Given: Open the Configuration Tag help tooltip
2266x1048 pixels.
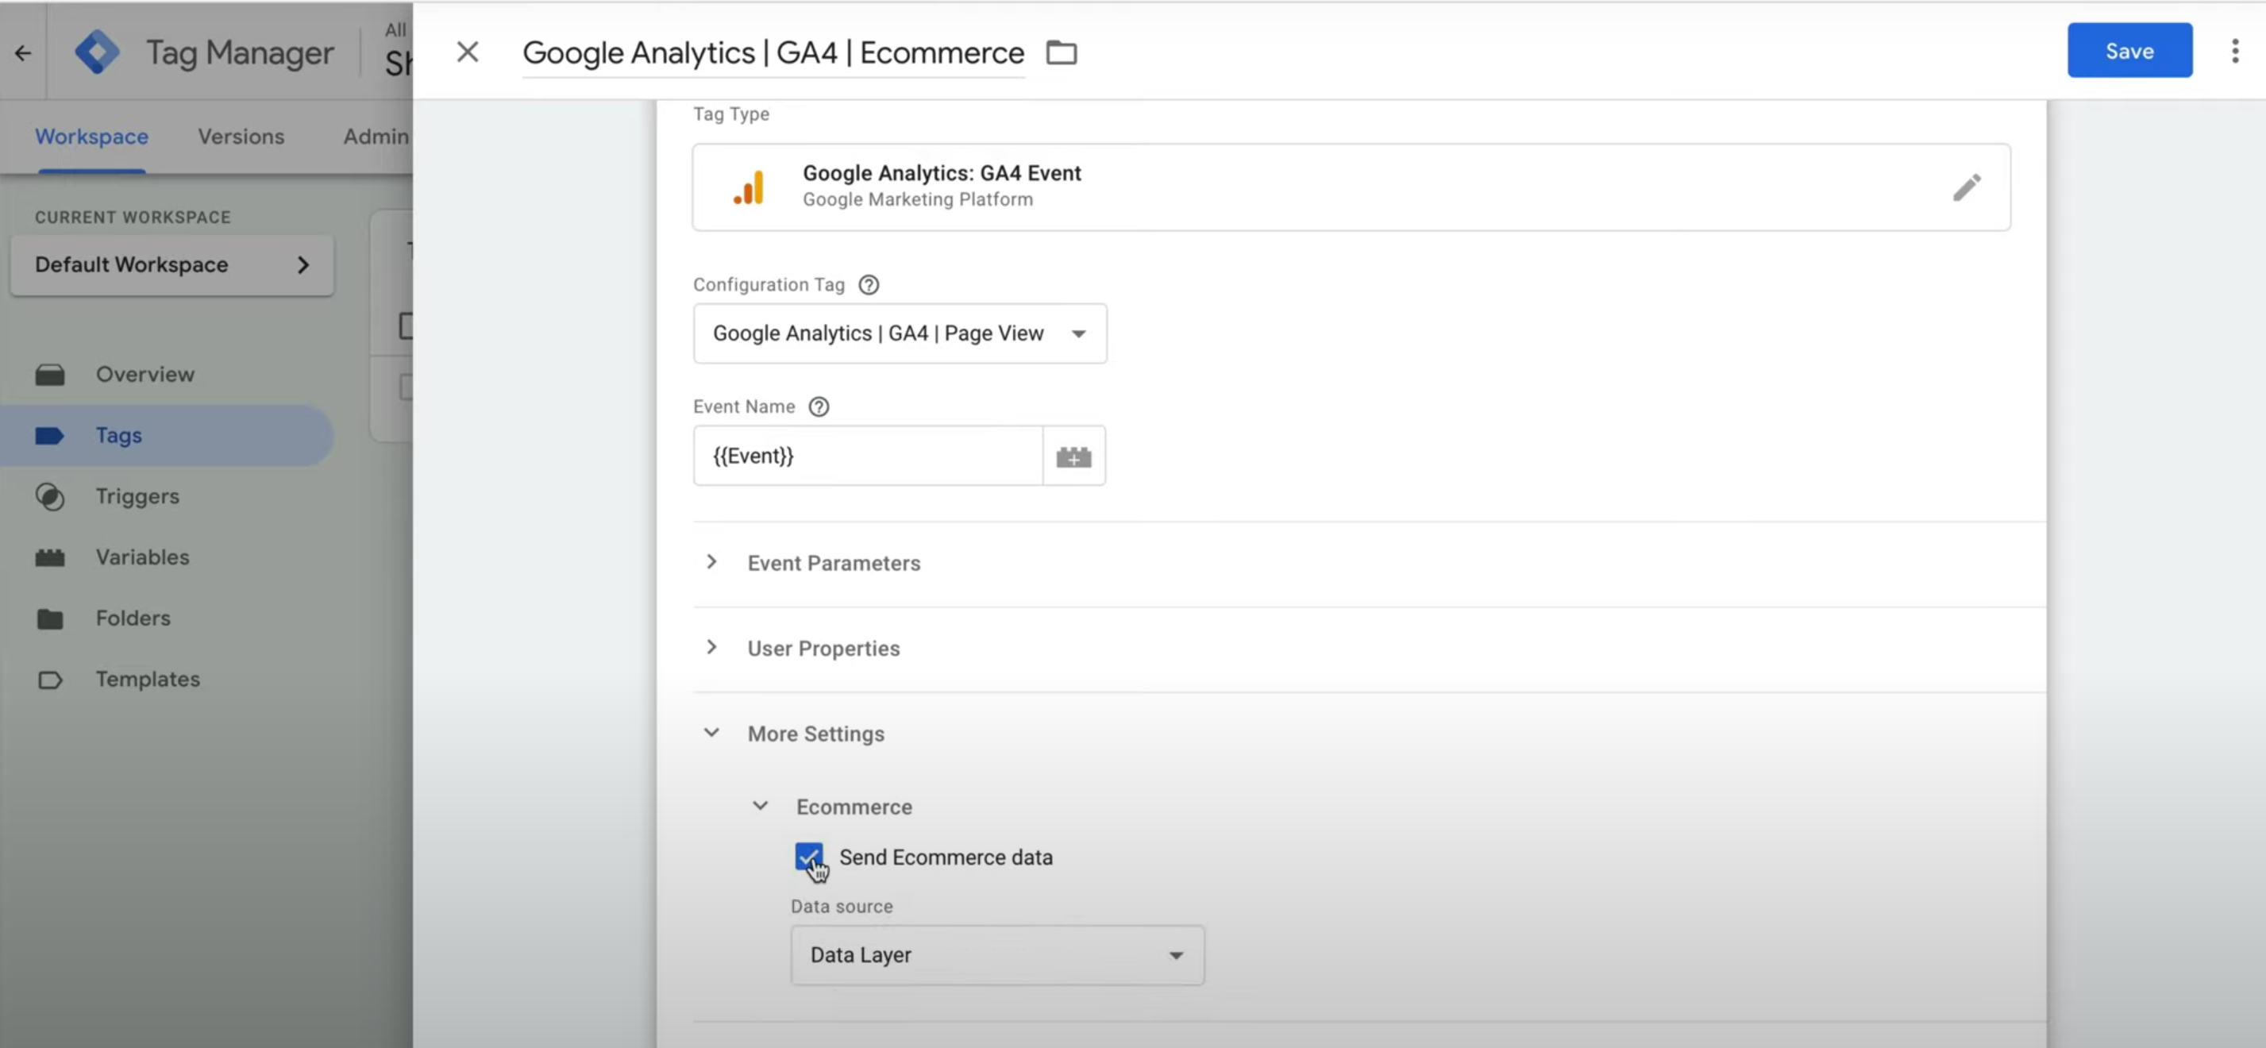Looking at the screenshot, I should point(869,284).
